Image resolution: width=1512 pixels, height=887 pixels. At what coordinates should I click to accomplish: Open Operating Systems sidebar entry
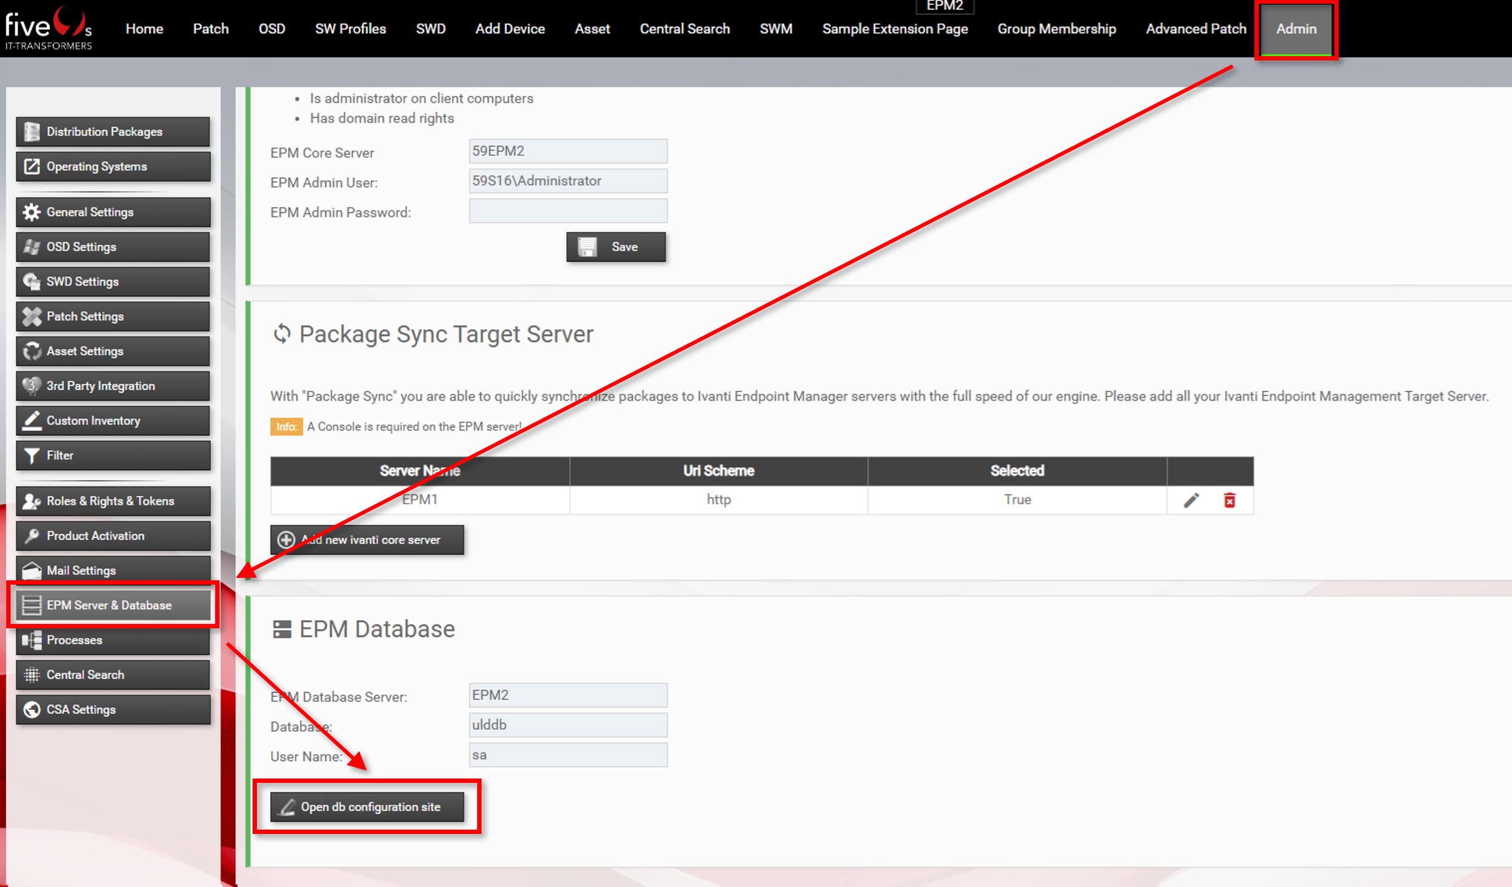coord(113,166)
